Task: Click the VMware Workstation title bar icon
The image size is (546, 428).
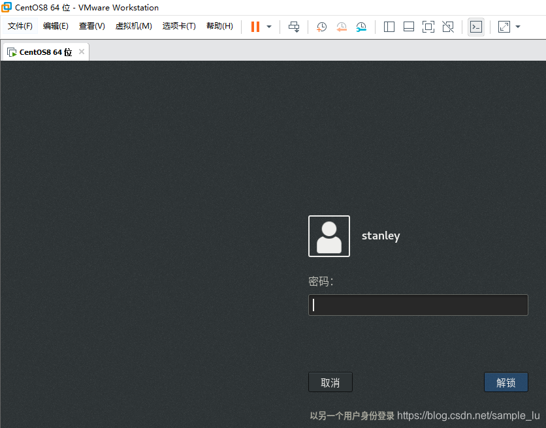Action: click(x=7, y=7)
